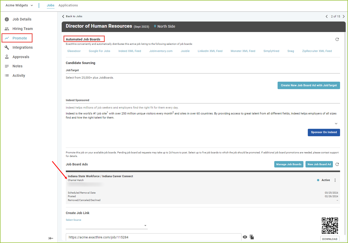The width and height of the screenshot is (348, 243).
Task: Open the Jooble link
Action: 185,51
